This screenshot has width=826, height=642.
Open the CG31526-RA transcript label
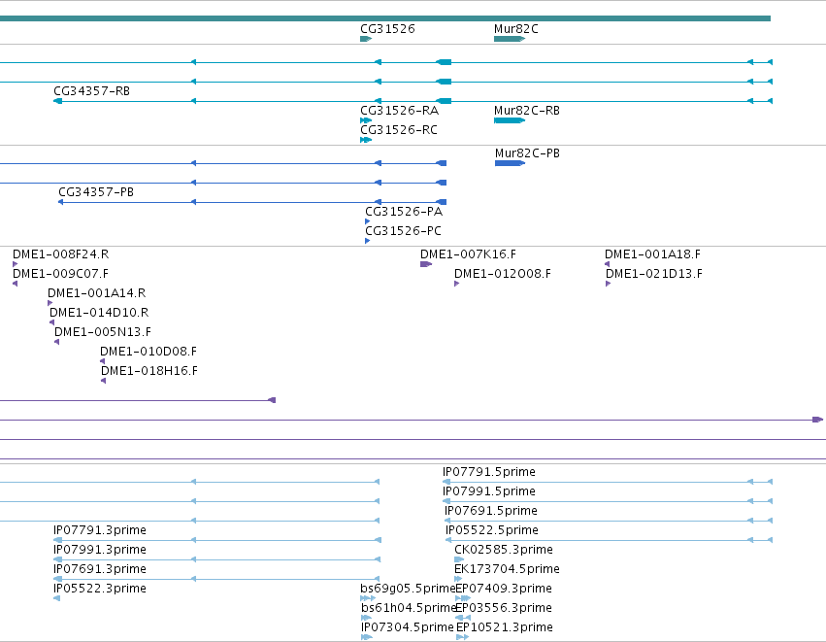tap(399, 111)
